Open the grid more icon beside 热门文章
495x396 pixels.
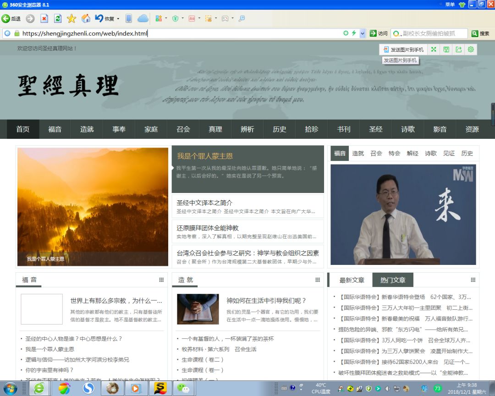coord(473,280)
